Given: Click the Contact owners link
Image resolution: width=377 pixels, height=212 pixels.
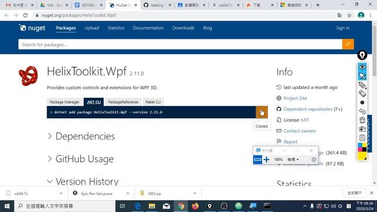Looking at the screenshot, I should pos(300,131).
